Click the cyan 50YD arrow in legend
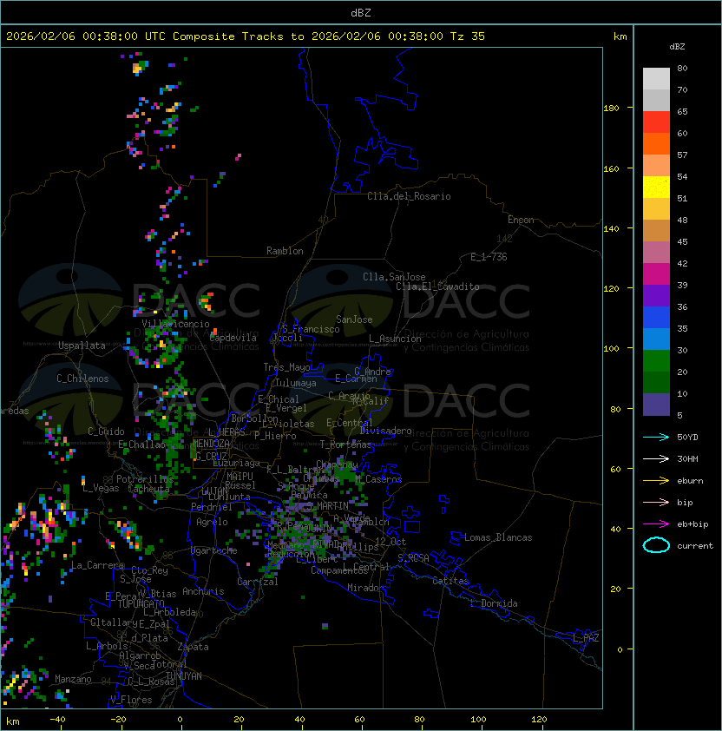Screen dimensions: 722x731 tap(656, 438)
